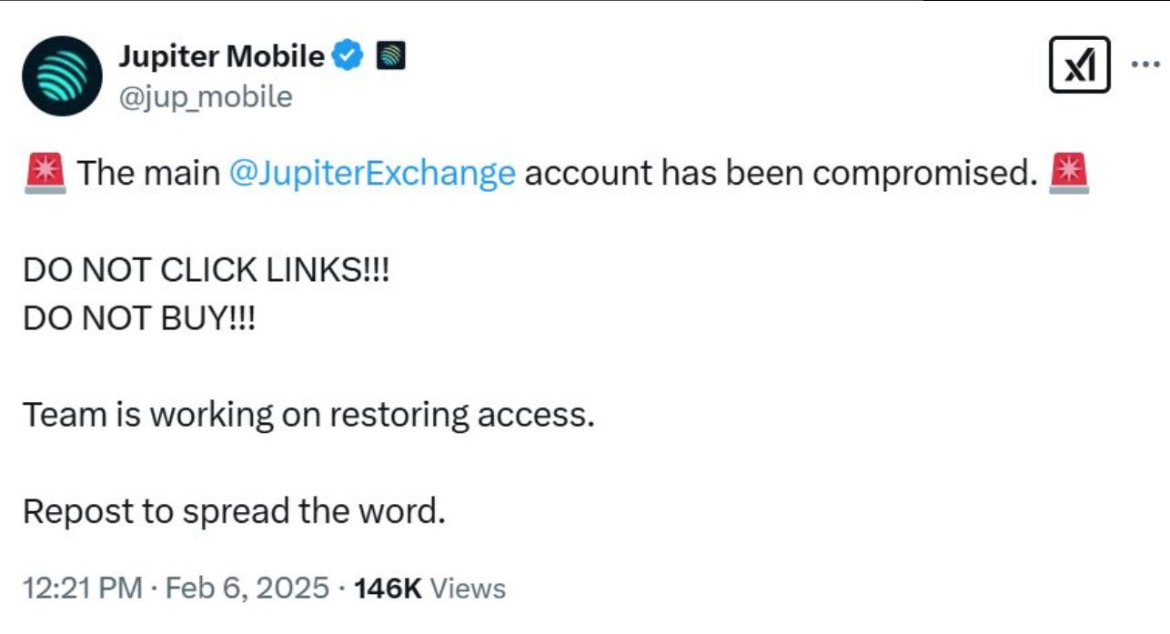Open the @jup_mobile handle link

[206, 96]
